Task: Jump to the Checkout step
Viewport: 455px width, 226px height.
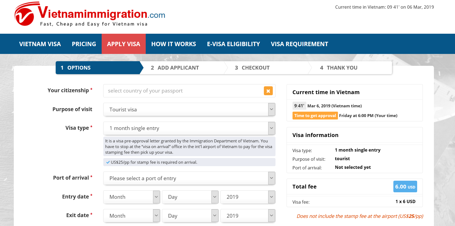Action: 255,68
